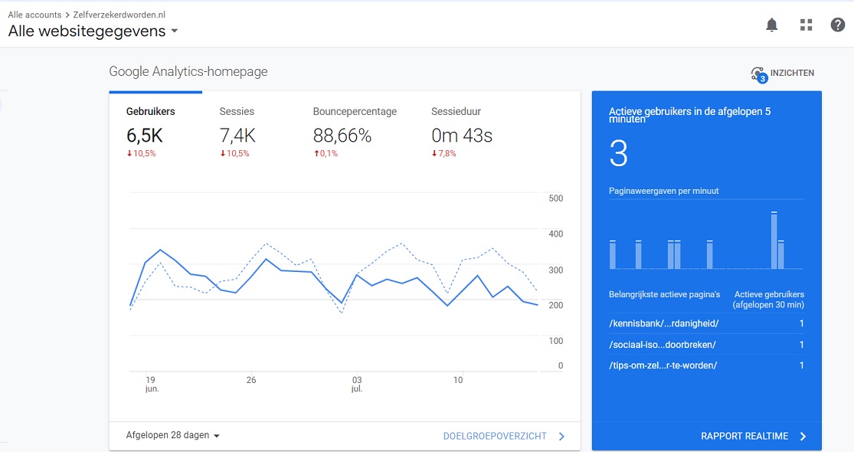Click the 19 jun. date label on chart axis
This screenshot has width=854, height=452.
tap(152, 384)
